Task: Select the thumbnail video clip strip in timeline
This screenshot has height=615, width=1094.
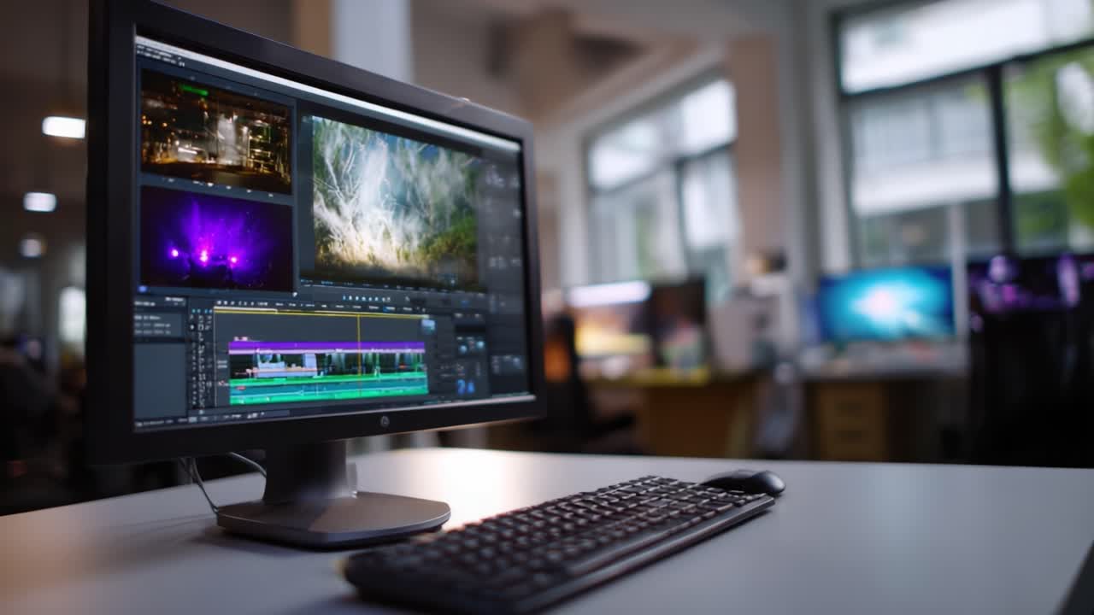Action: coord(327,364)
